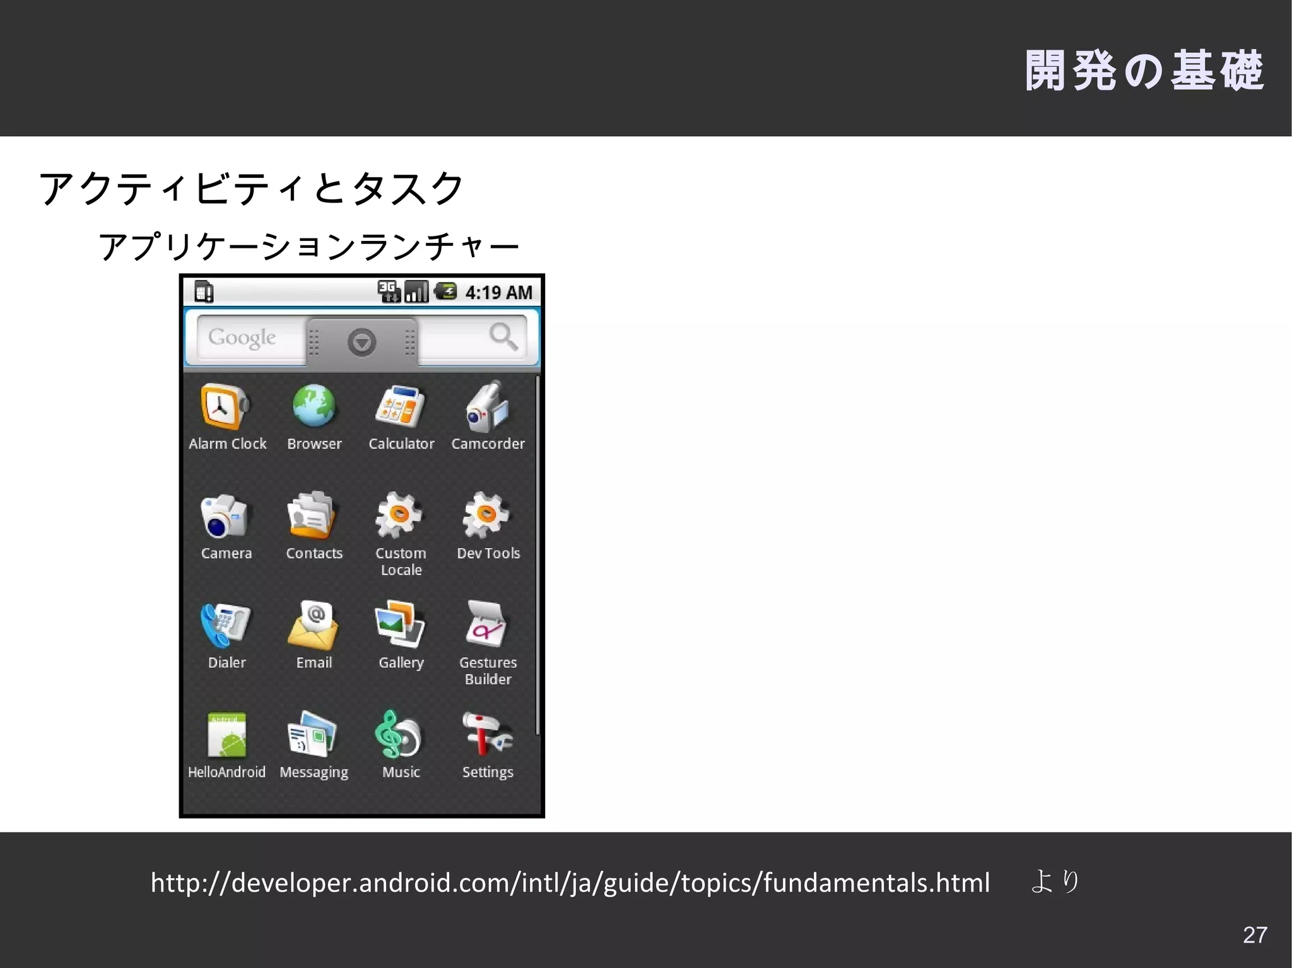Tap the Google search magnifier icon
This screenshot has width=1292, height=968.
point(503,337)
